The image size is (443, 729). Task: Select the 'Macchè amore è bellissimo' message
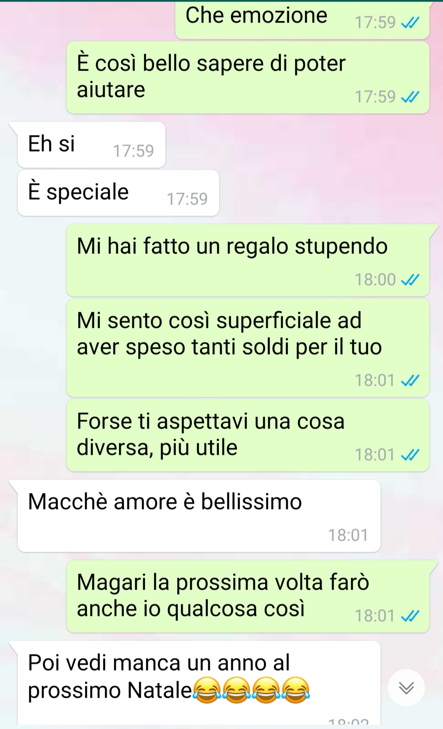click(199, 516)
